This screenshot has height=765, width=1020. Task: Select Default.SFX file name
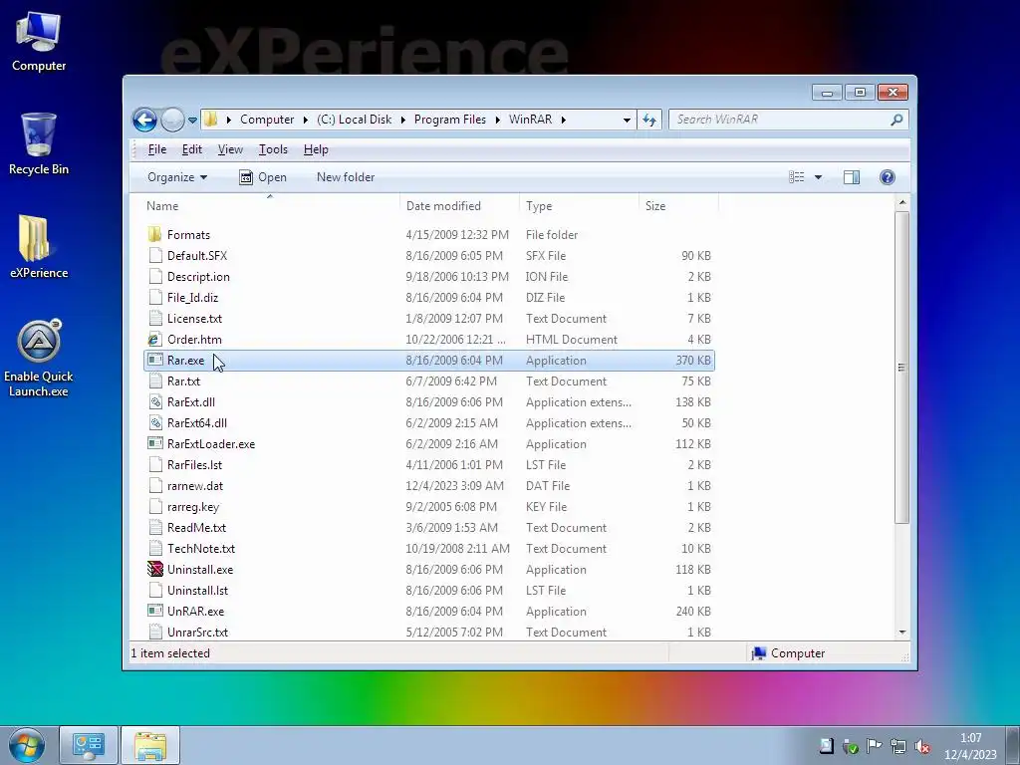tap(197, 256)
